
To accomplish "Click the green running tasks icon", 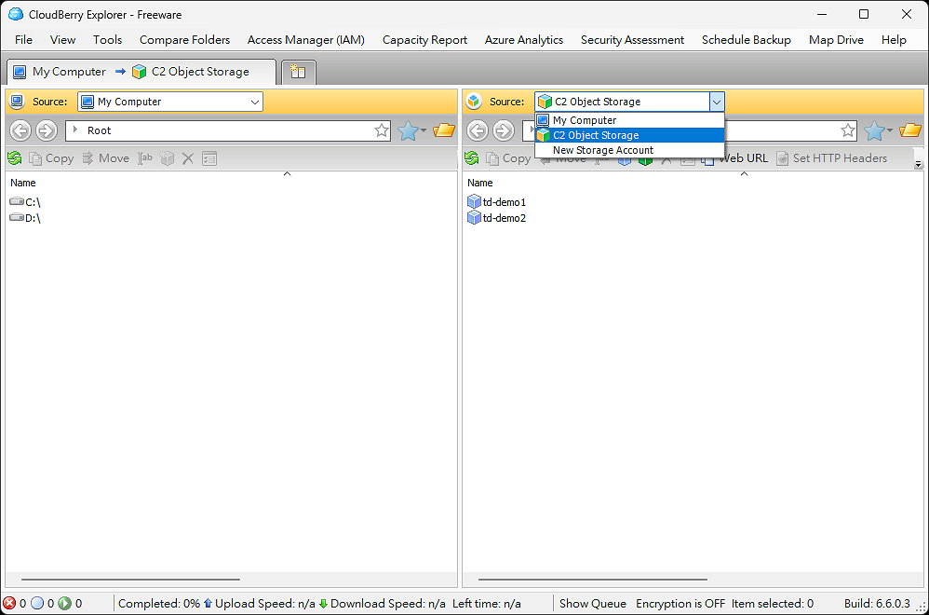I will pos(64,604).
